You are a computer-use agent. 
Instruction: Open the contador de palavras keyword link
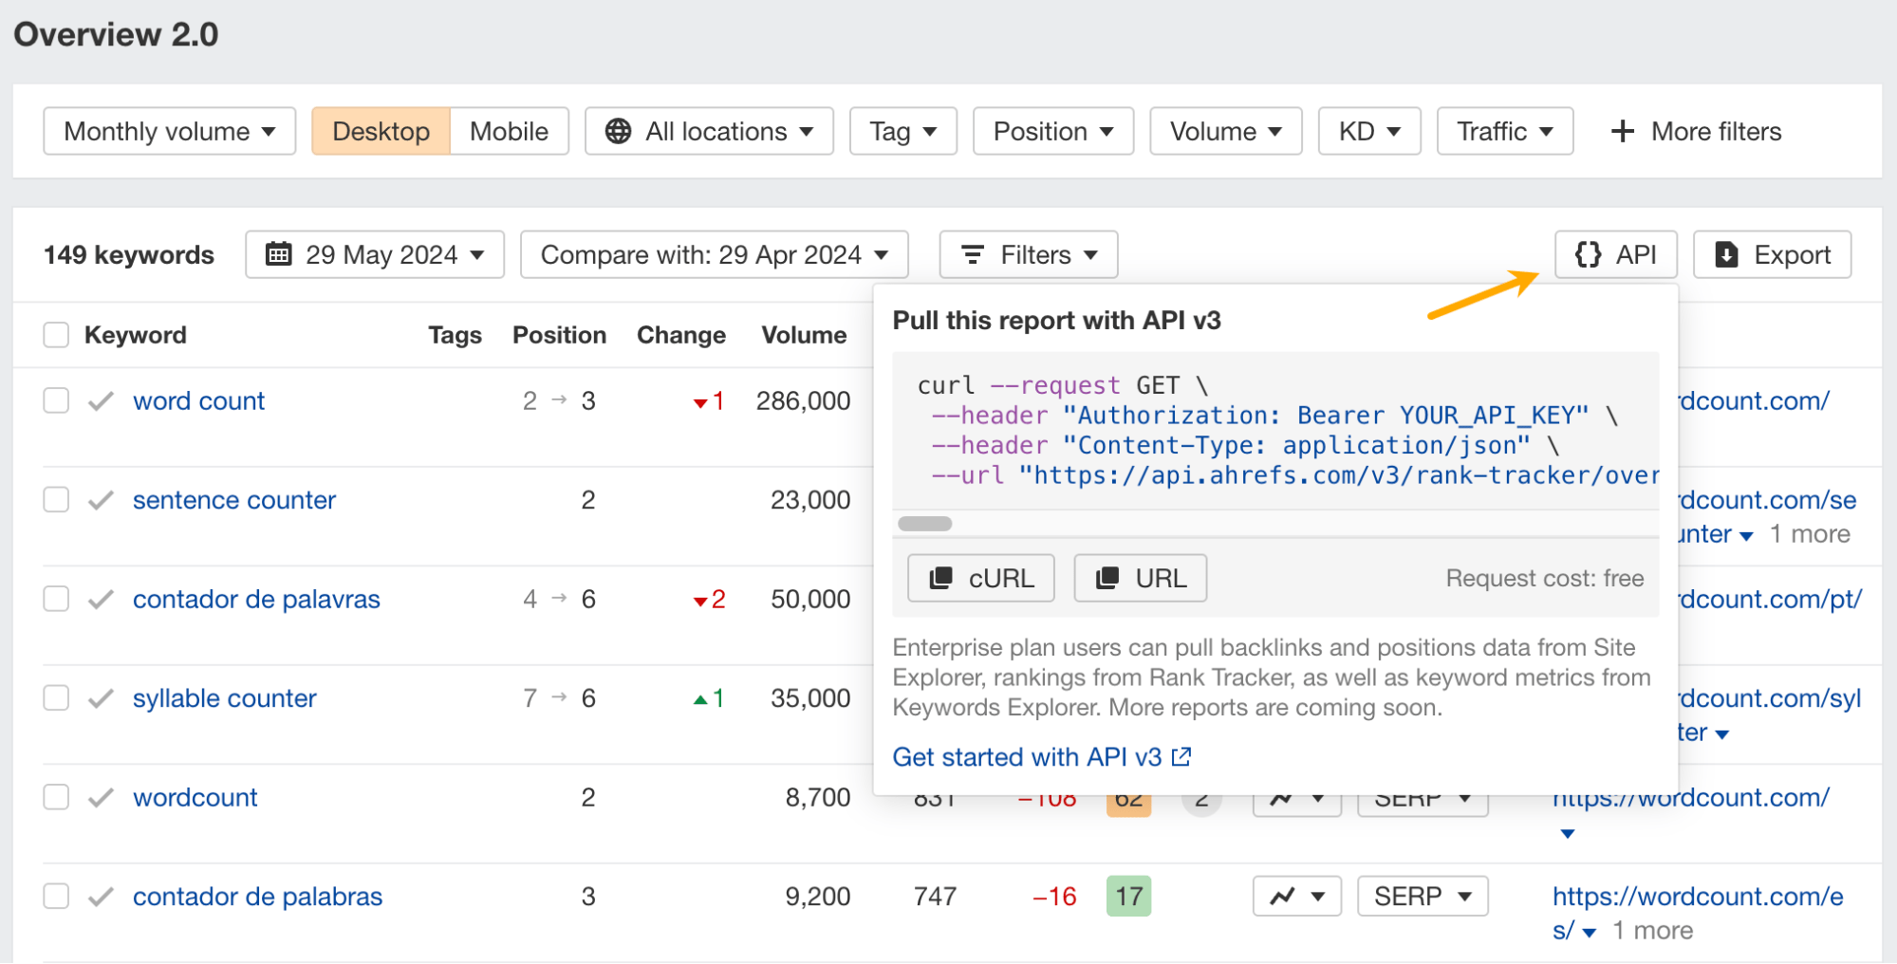coord(256,600)
